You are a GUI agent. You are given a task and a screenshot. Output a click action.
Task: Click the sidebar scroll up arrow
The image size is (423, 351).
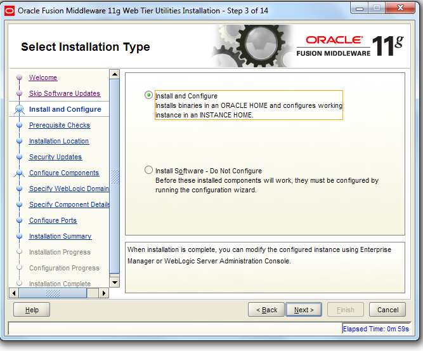pos(115,74)
